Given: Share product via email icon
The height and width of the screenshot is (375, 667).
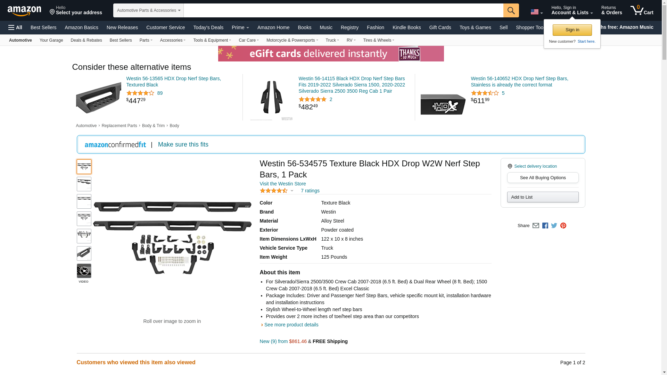Looking at the screenshot, I should [536, 226].
